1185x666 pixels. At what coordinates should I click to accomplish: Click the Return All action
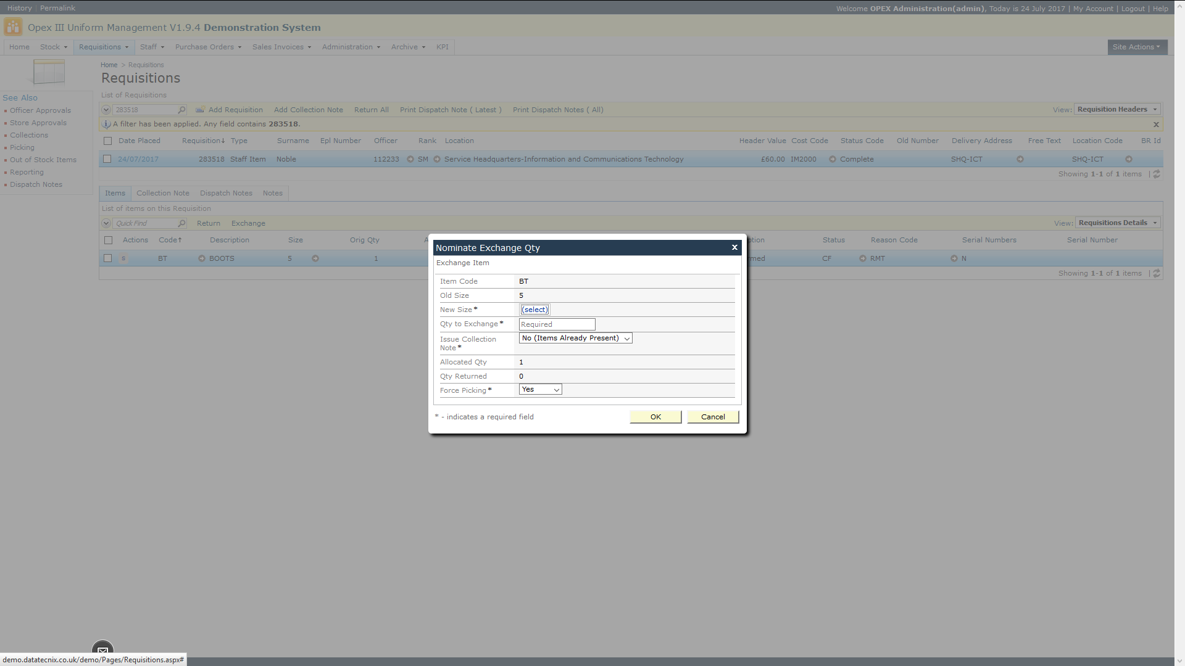tap(372, 110)
